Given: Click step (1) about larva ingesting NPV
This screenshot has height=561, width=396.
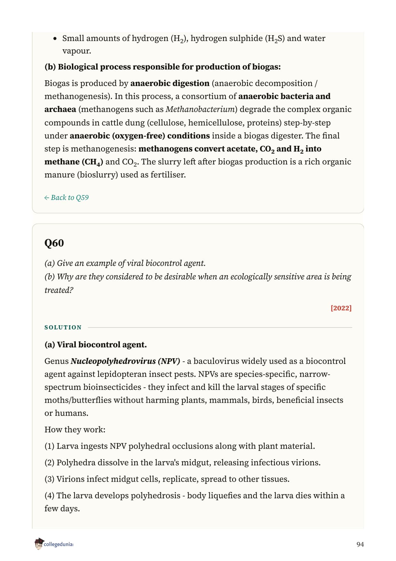Looking at the screenshot, I should (180, 446).
